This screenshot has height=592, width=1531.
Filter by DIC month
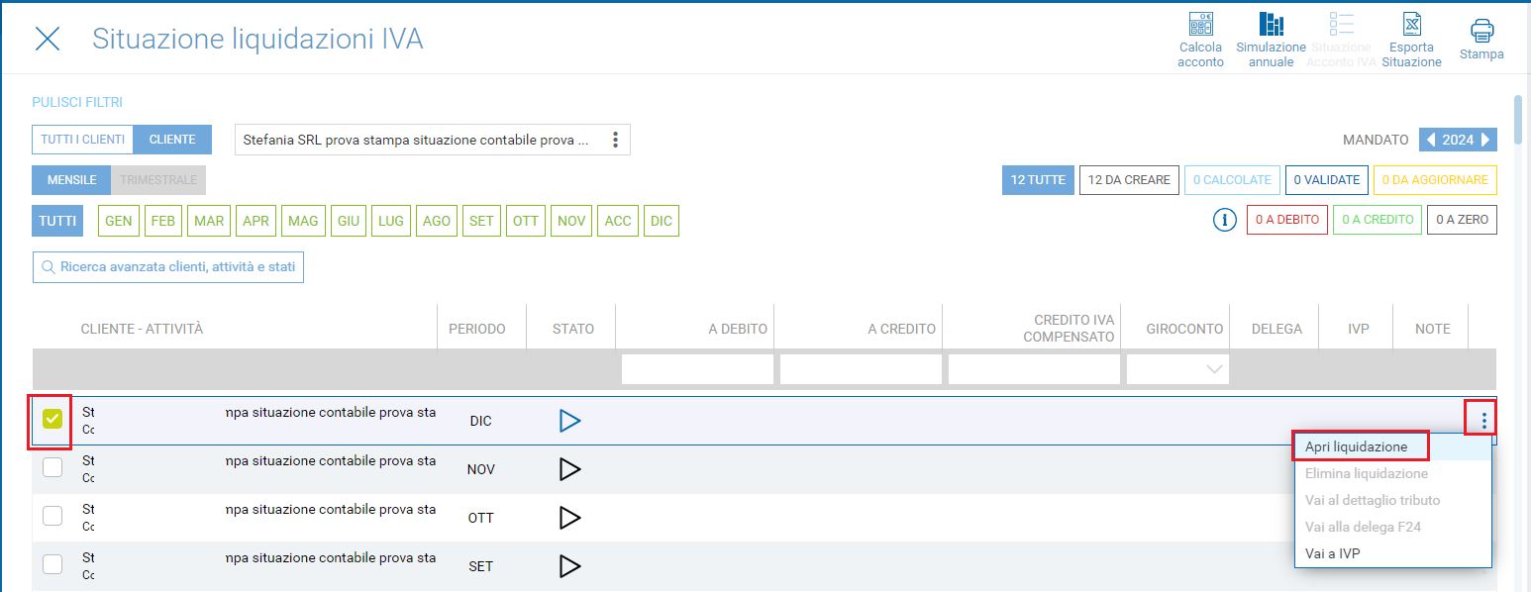[662, 221]
